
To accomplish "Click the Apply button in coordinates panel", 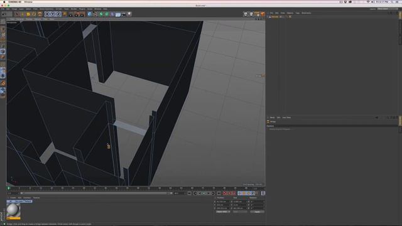I will click(x=257, y=212).
